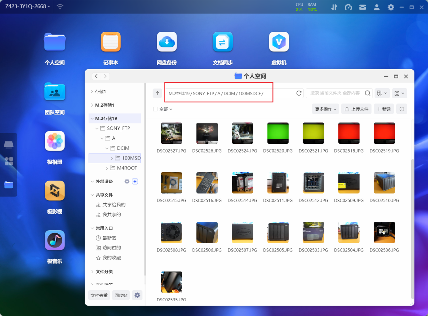Open the 虚拟机 virtual machine app
428x316 pixels.
tap(279, 42)
